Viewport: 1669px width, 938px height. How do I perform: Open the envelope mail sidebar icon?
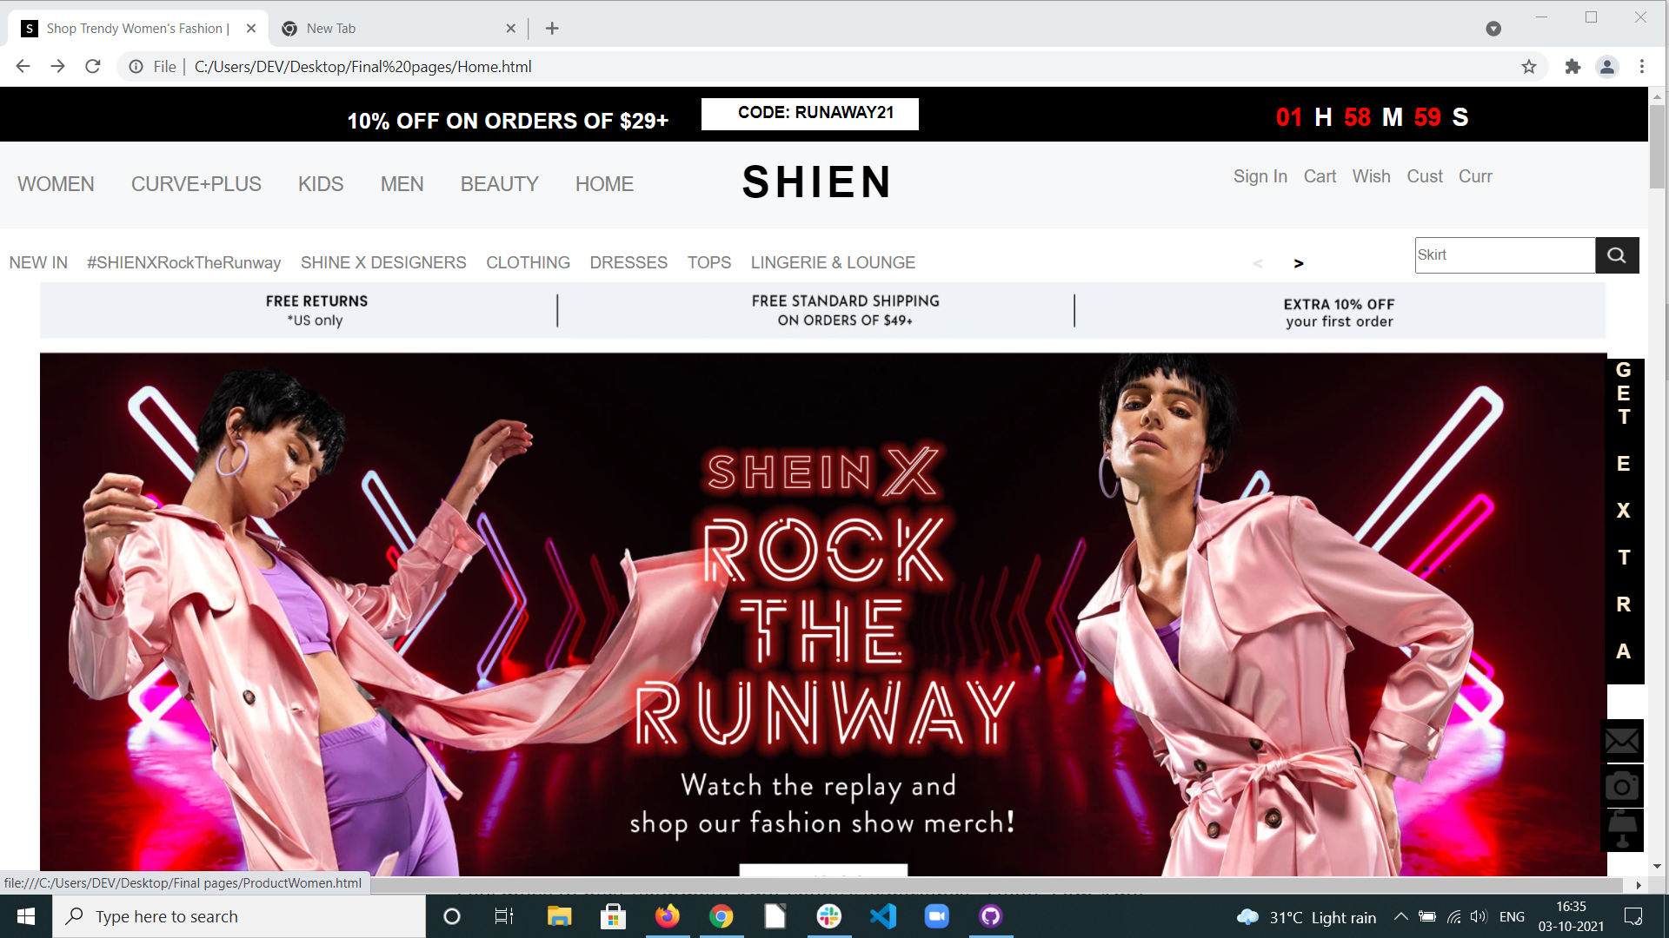[1622, 742]
